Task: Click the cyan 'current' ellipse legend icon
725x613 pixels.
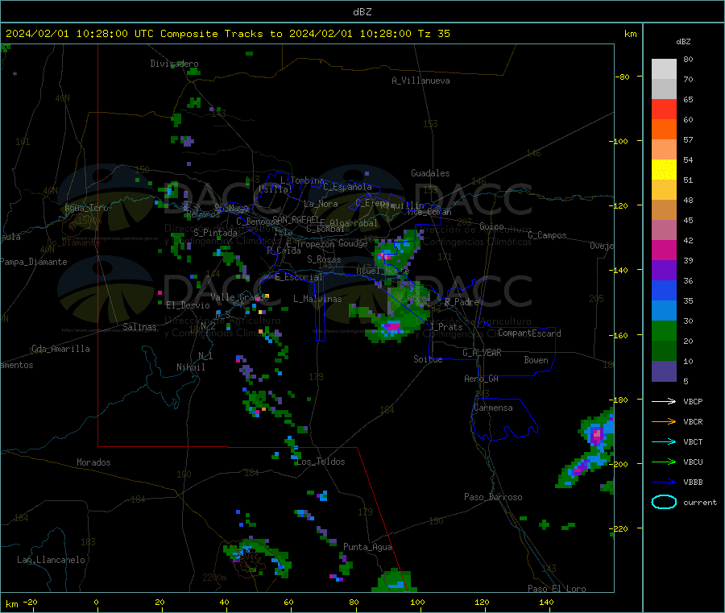Action: pyautogui.click(x=664, y=502)
